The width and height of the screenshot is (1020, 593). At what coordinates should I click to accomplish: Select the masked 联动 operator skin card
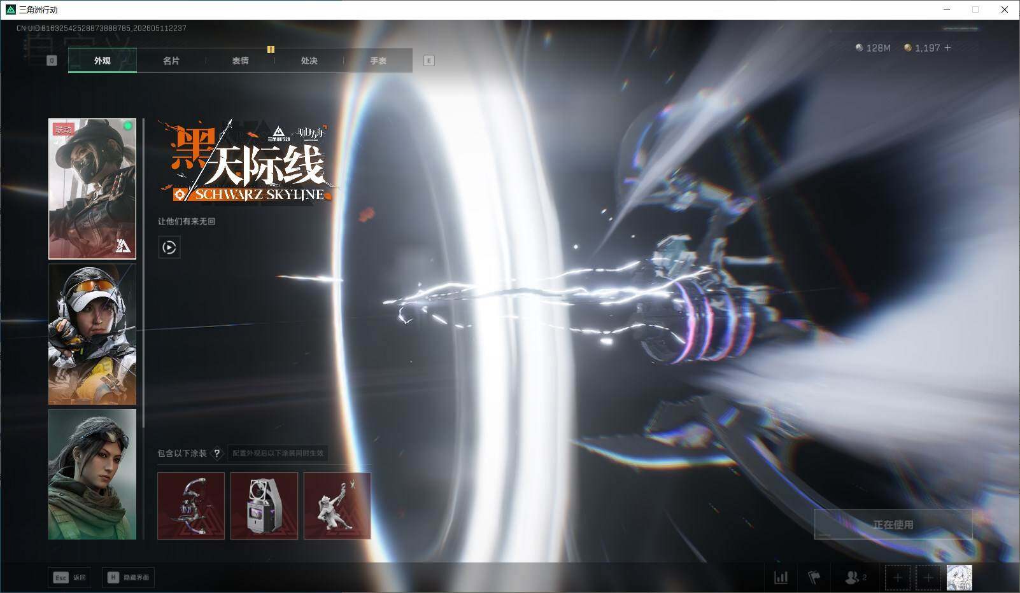click(x=92, y=189)
